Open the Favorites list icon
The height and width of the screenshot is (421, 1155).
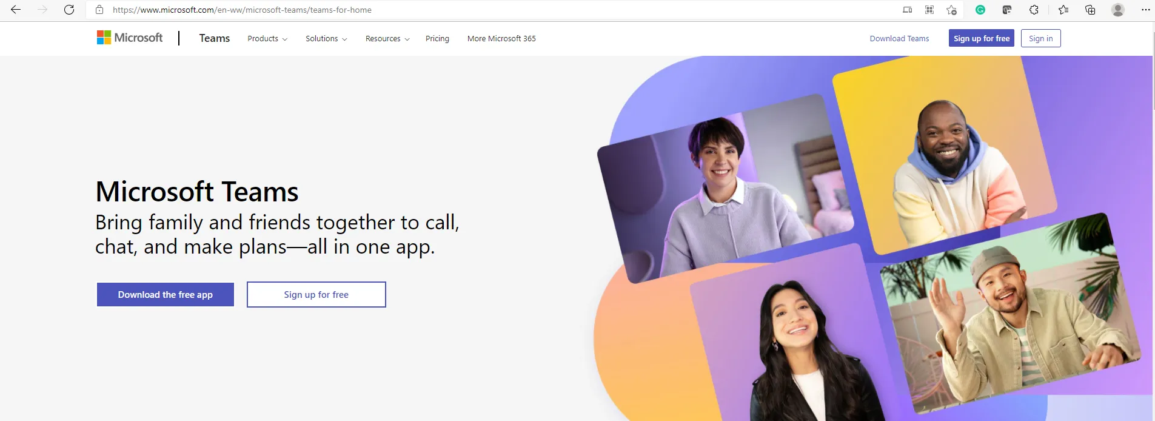pos(1063,10)
